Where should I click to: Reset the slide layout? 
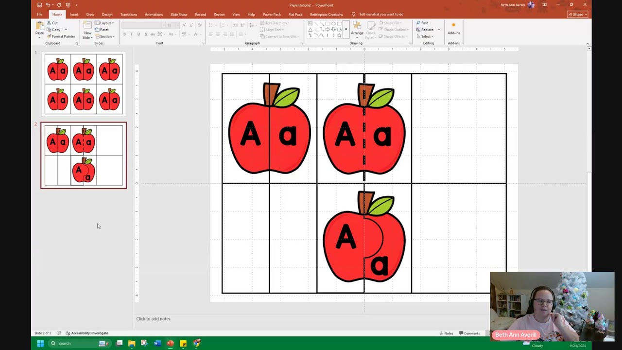102,30
